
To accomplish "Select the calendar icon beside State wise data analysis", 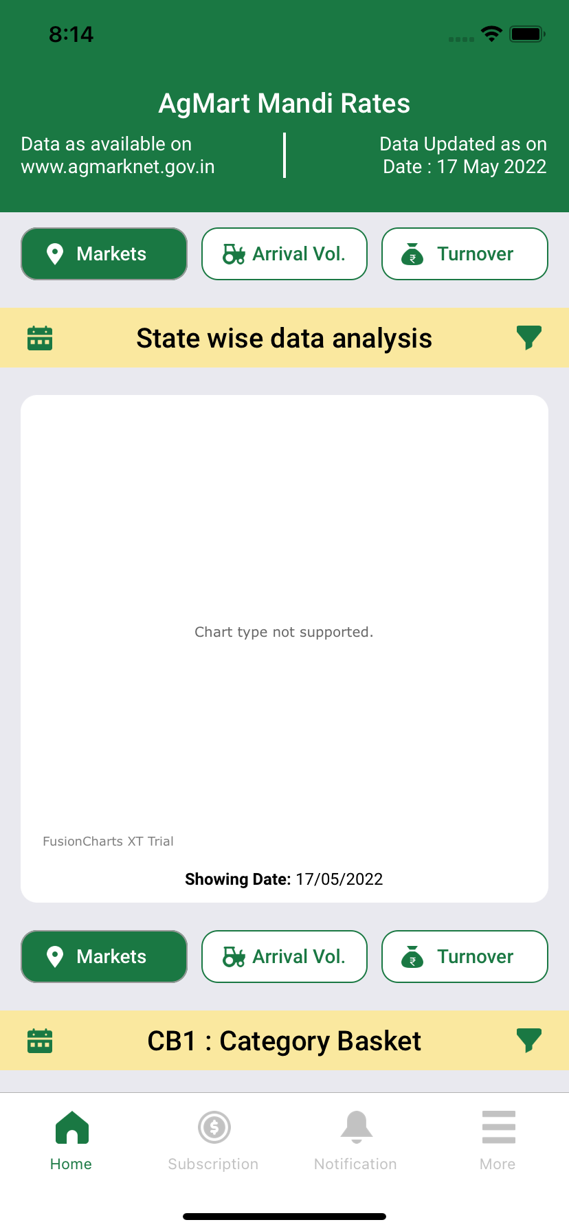I will [39, 337].
